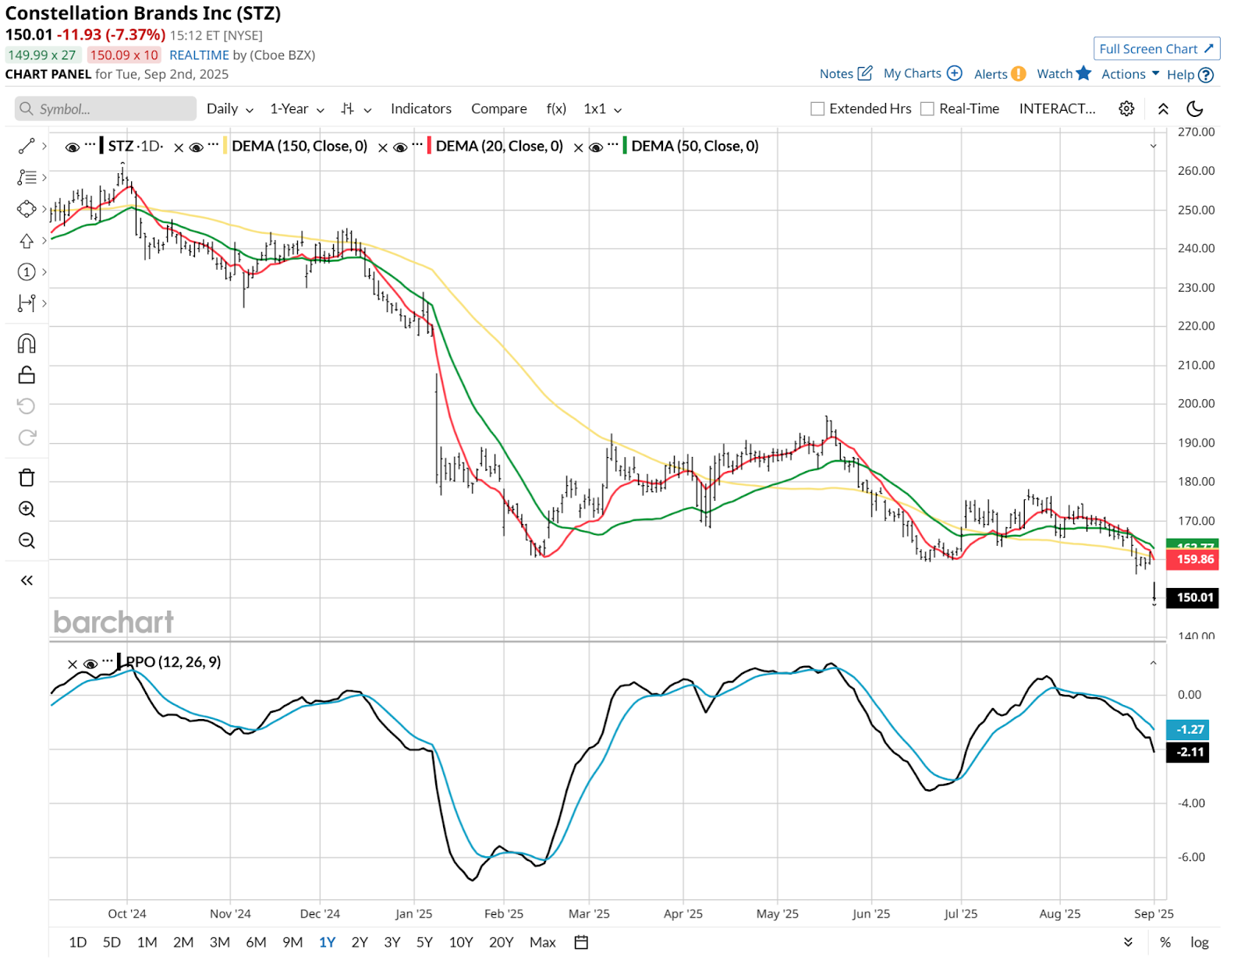Toggle the drawing lock icon

[27, 375]
